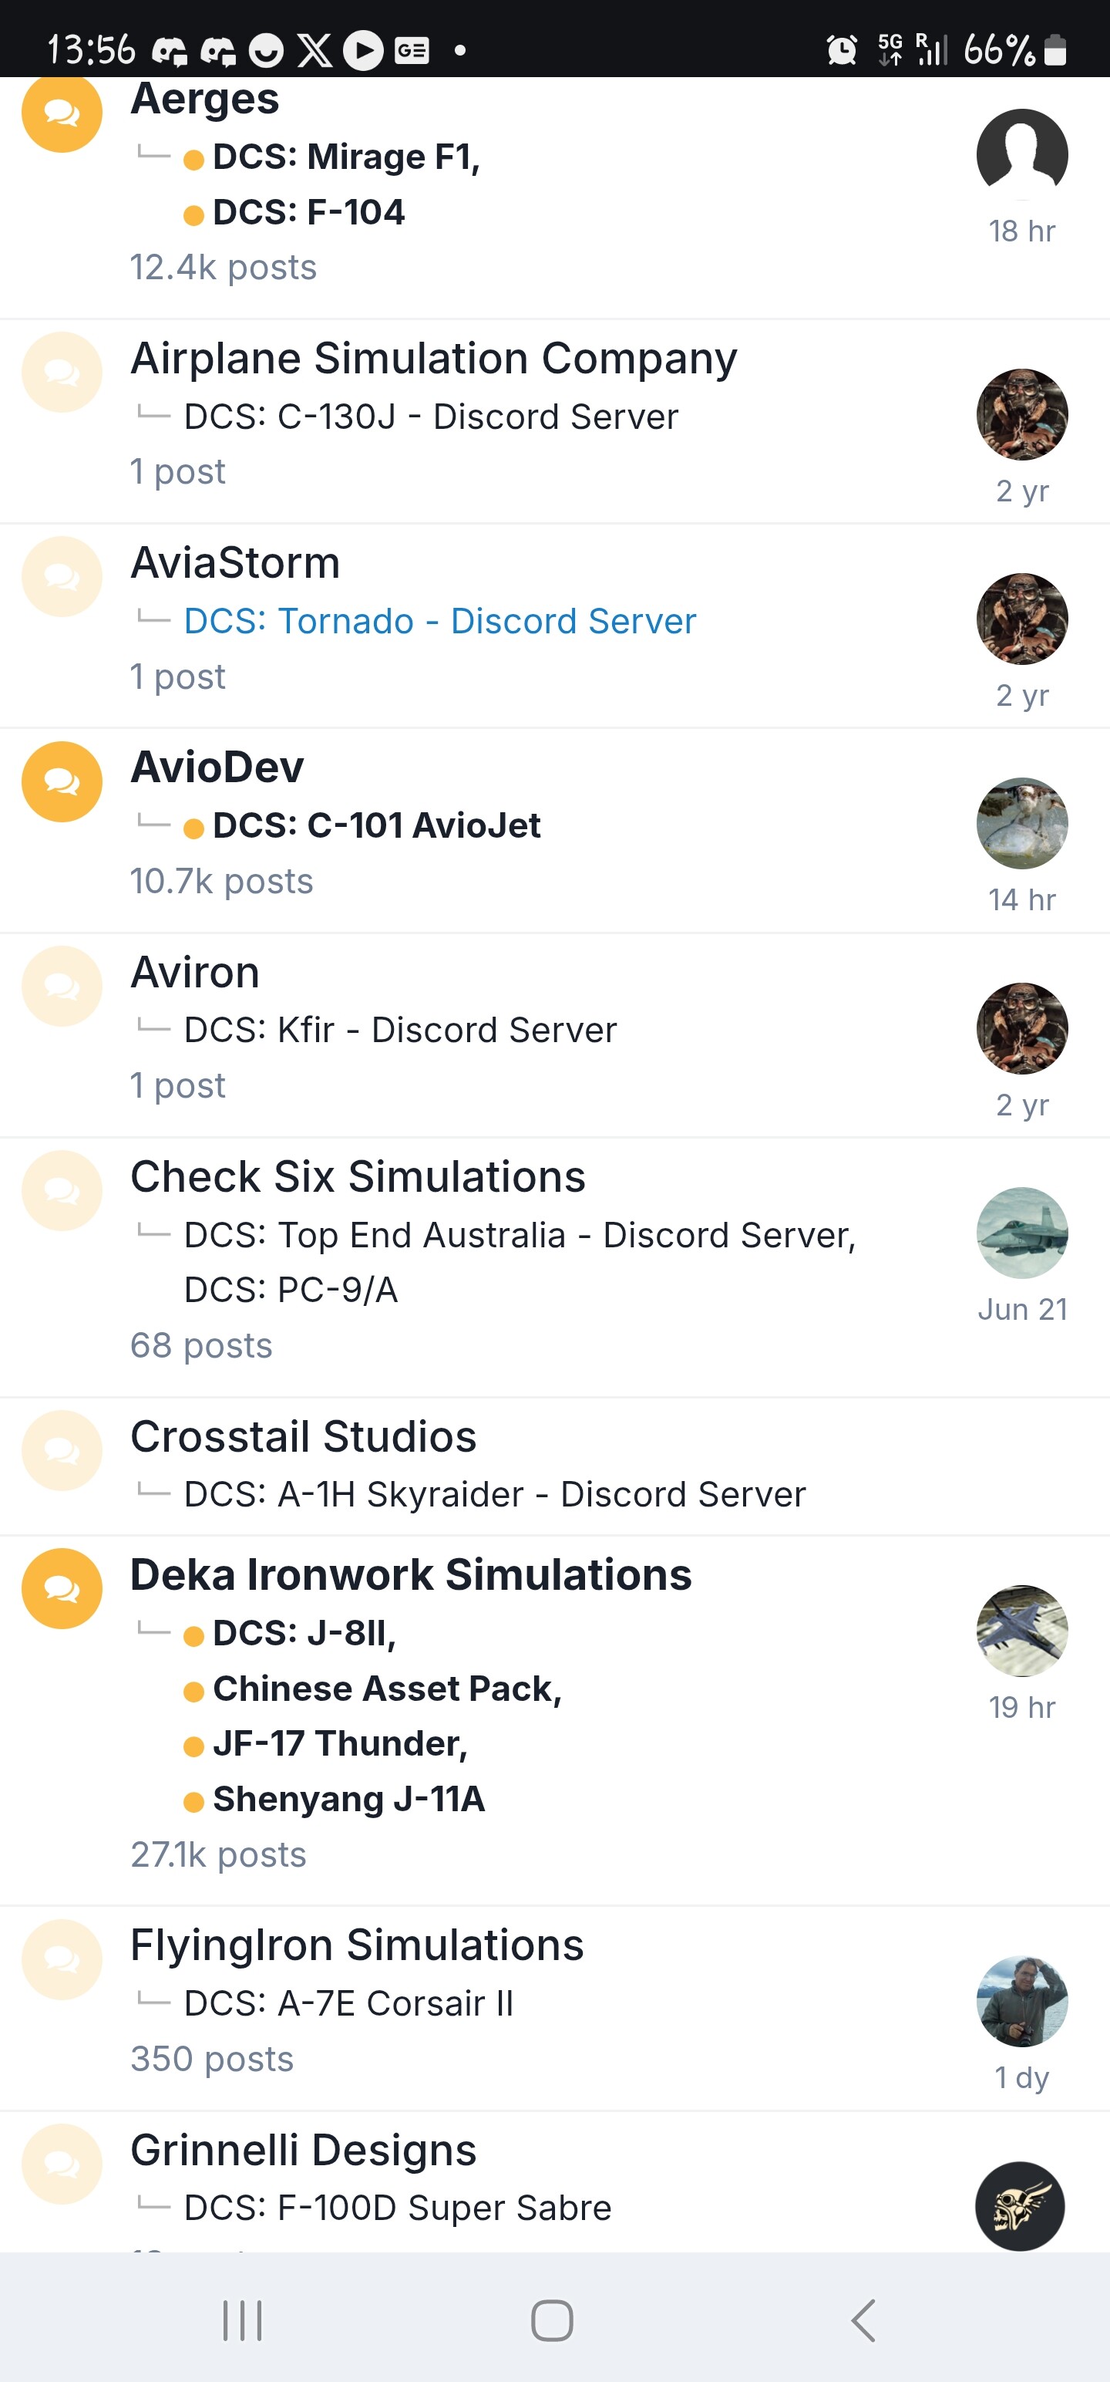The width and height of the screenshot is (1110, 2382).
Task: Open the Aviron forum
Action: [x=195, y=973]
